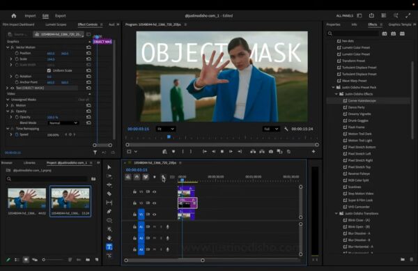Expand the Motion effect

pyautogui.click(x=8, y=105)
